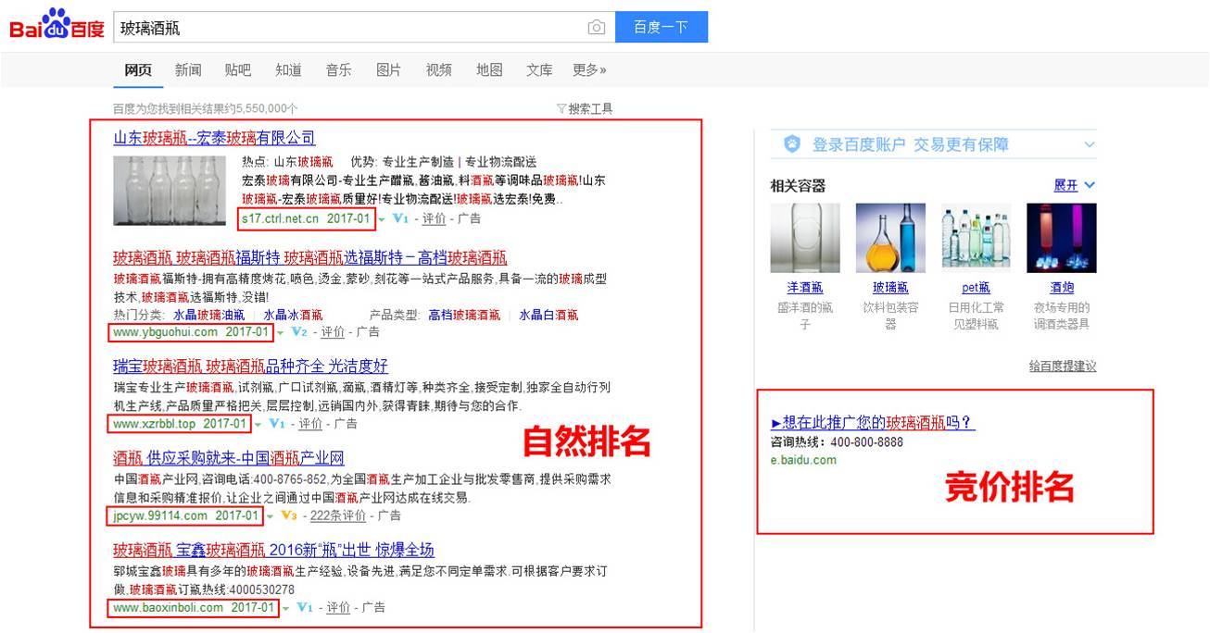Click the Baidu logo

point(57,25)
